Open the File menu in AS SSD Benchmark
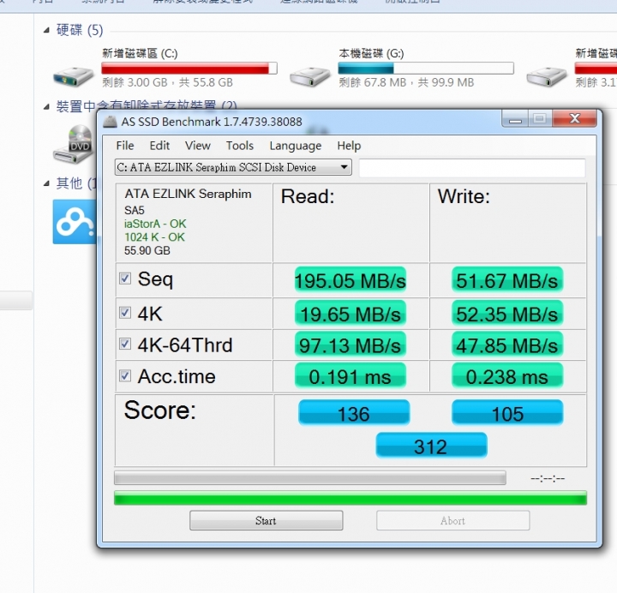 point(125,146)
